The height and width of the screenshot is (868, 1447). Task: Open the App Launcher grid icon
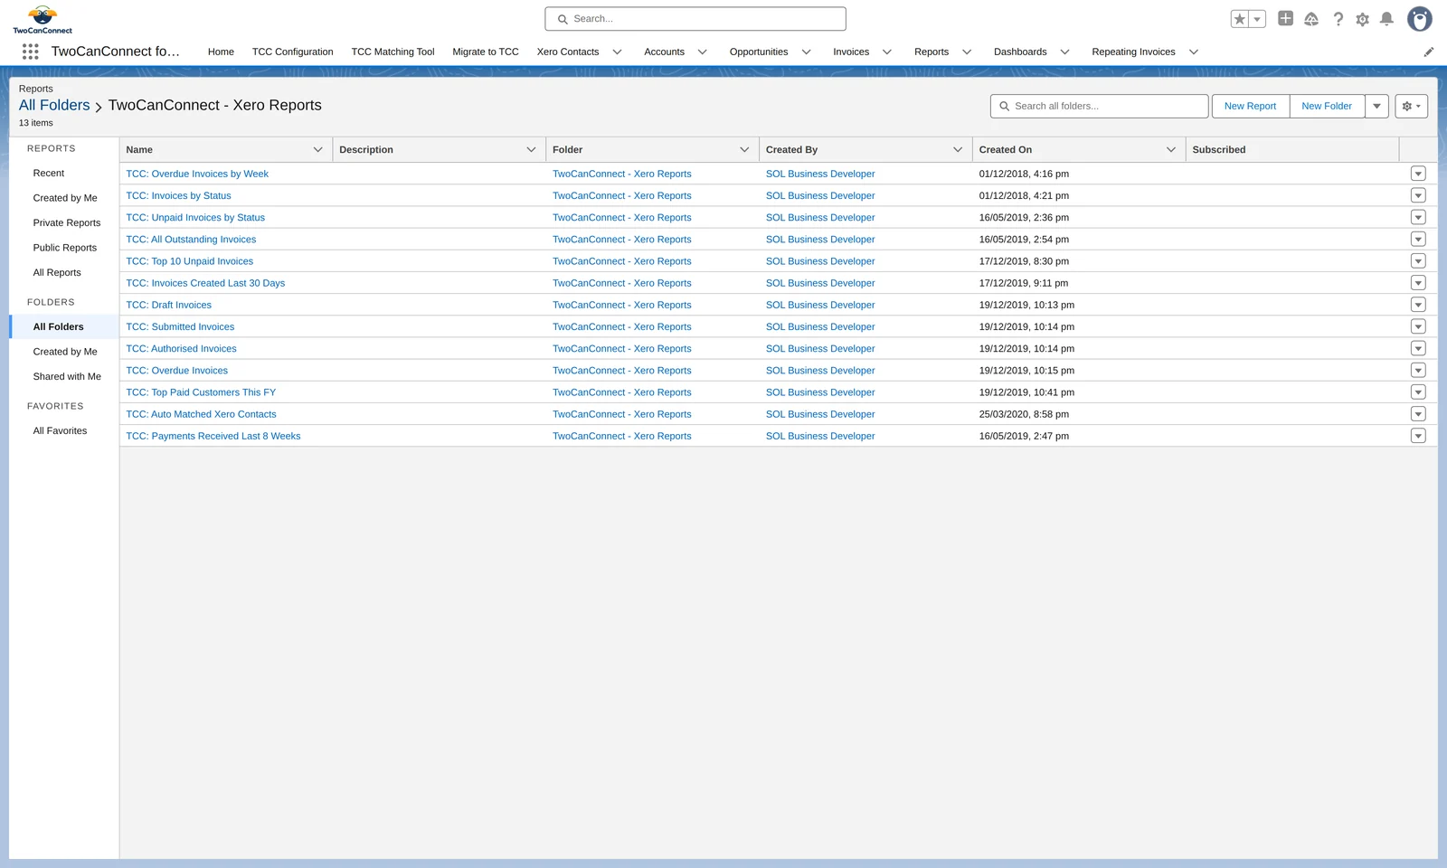30,52
